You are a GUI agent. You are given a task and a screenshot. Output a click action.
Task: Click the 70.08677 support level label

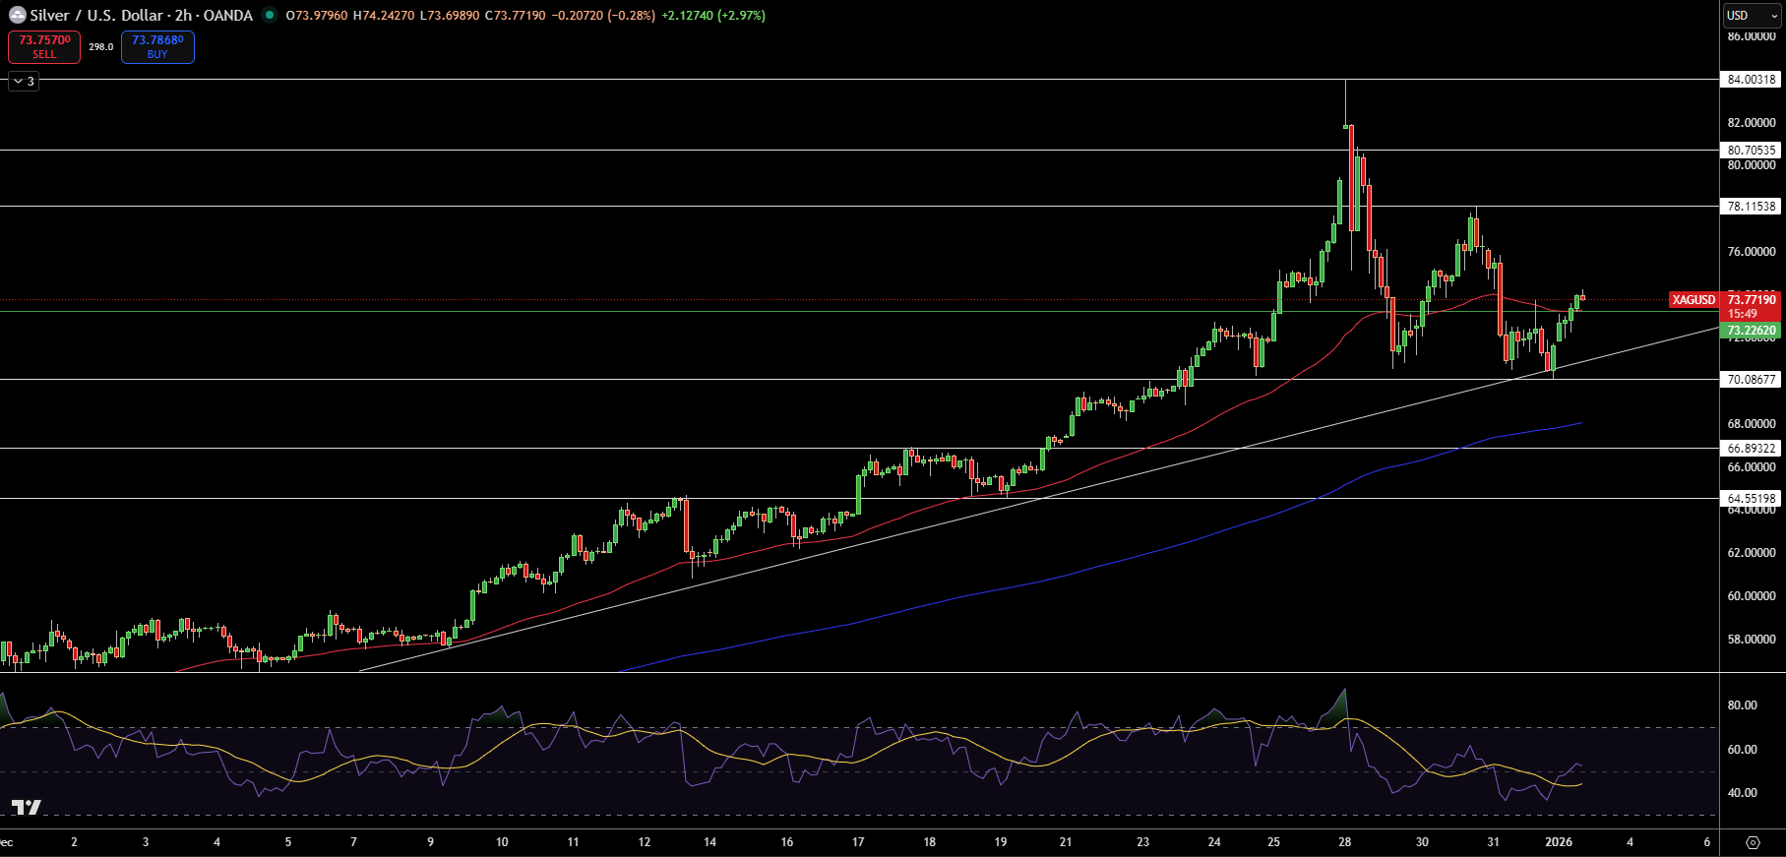pos(1752,380)
